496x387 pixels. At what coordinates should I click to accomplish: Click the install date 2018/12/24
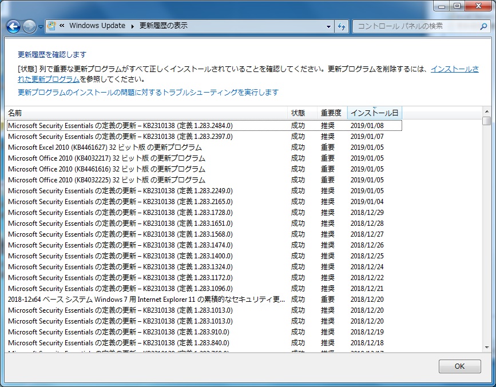tap(367, 267)
